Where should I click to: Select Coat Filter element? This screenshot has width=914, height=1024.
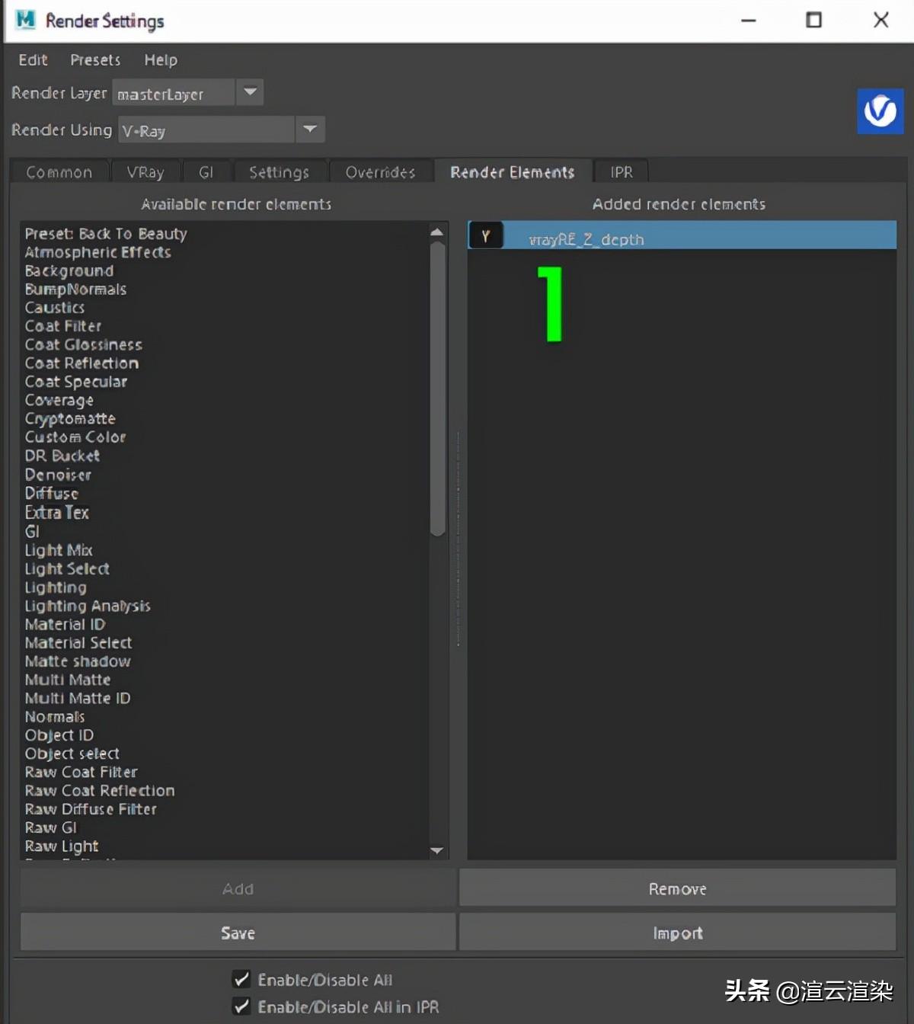pyautogui.click(x=62, y=326)
